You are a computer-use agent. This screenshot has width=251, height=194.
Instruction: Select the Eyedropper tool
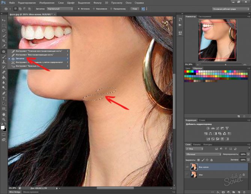pyautogui.click(x=4, y=46)
